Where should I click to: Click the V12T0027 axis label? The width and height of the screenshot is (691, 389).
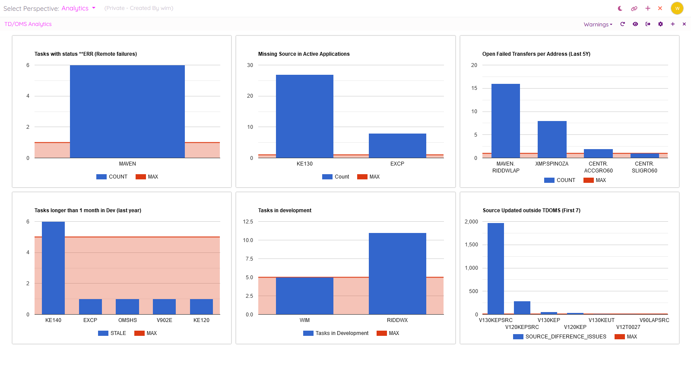coord(628,327)
